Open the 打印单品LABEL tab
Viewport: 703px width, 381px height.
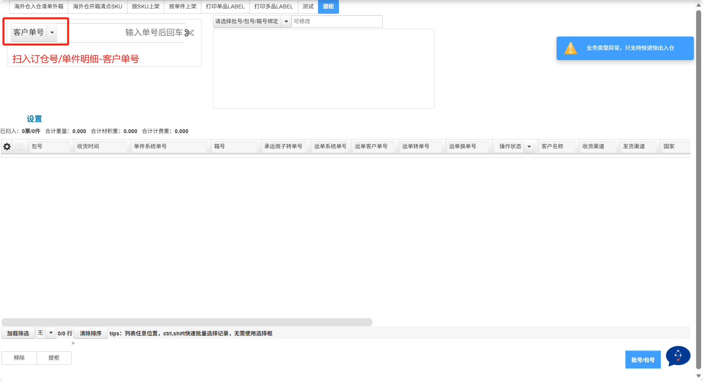(225, 6)
